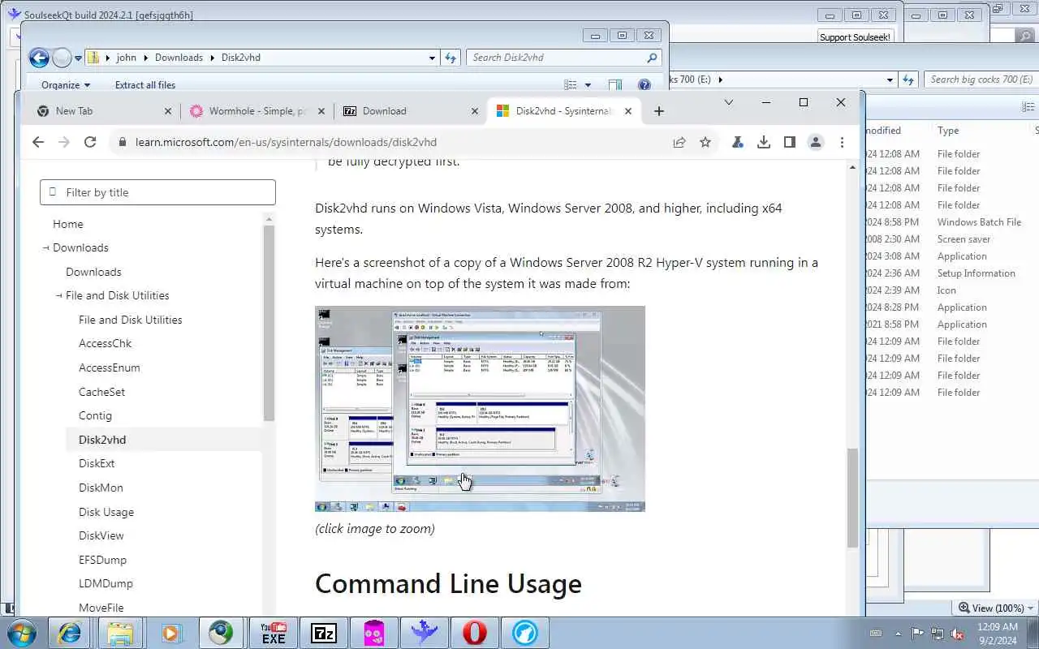Collapse the Downloads tree section
Viewport: 1039px width, 649px height.
coord(46,247)
